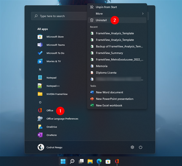This screenshot has width=182, height=166.
Task: Open the Office icon on the taskbar
Action: pyautogui.click(x=117, y=161)
